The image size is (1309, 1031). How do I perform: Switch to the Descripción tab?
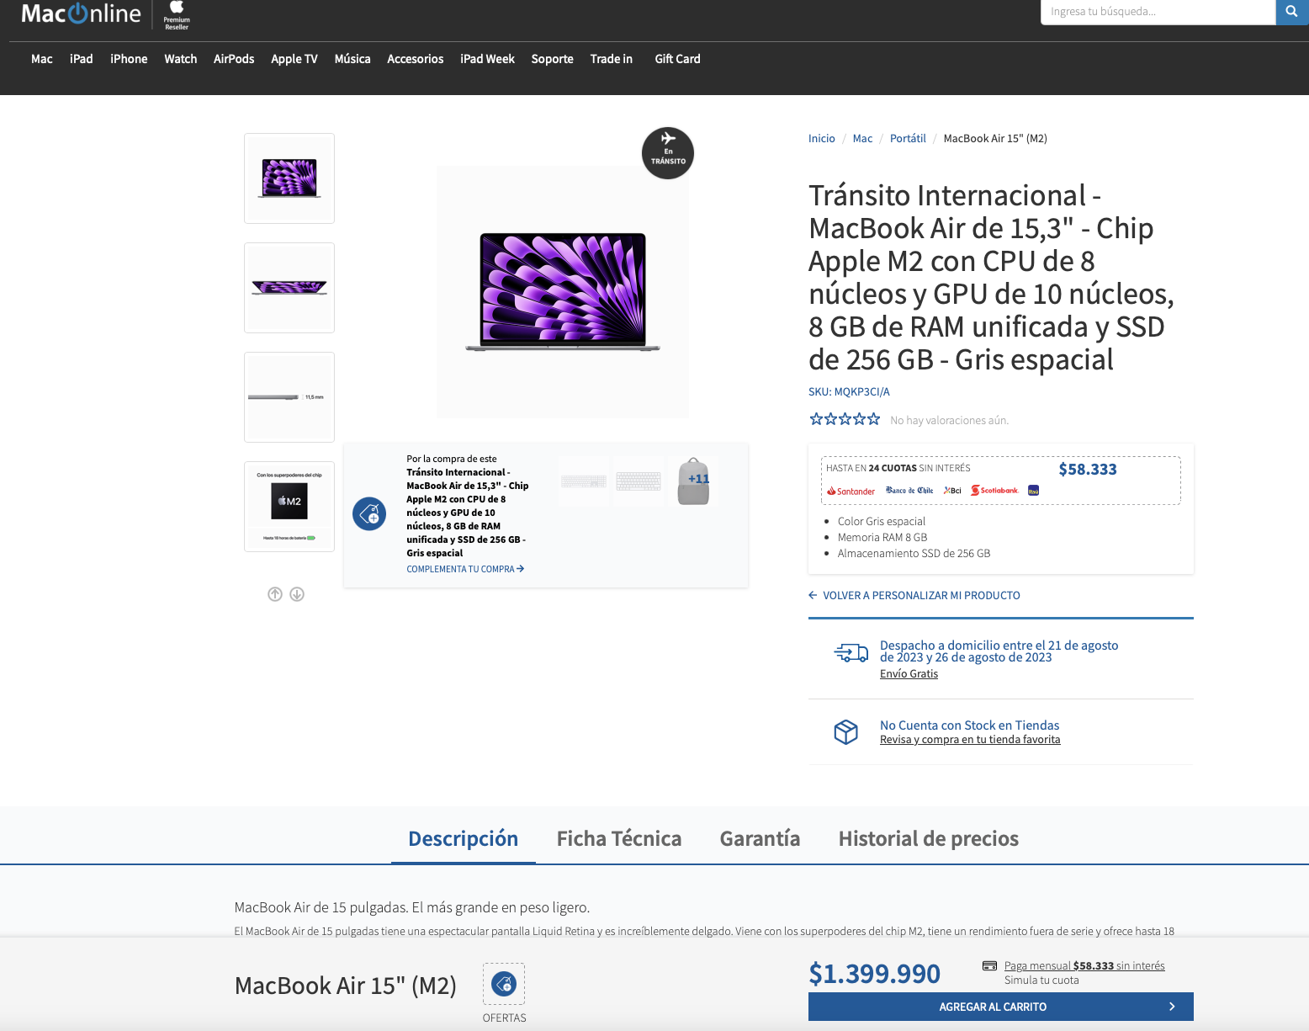pyautogui.click(x=464, y=839)
